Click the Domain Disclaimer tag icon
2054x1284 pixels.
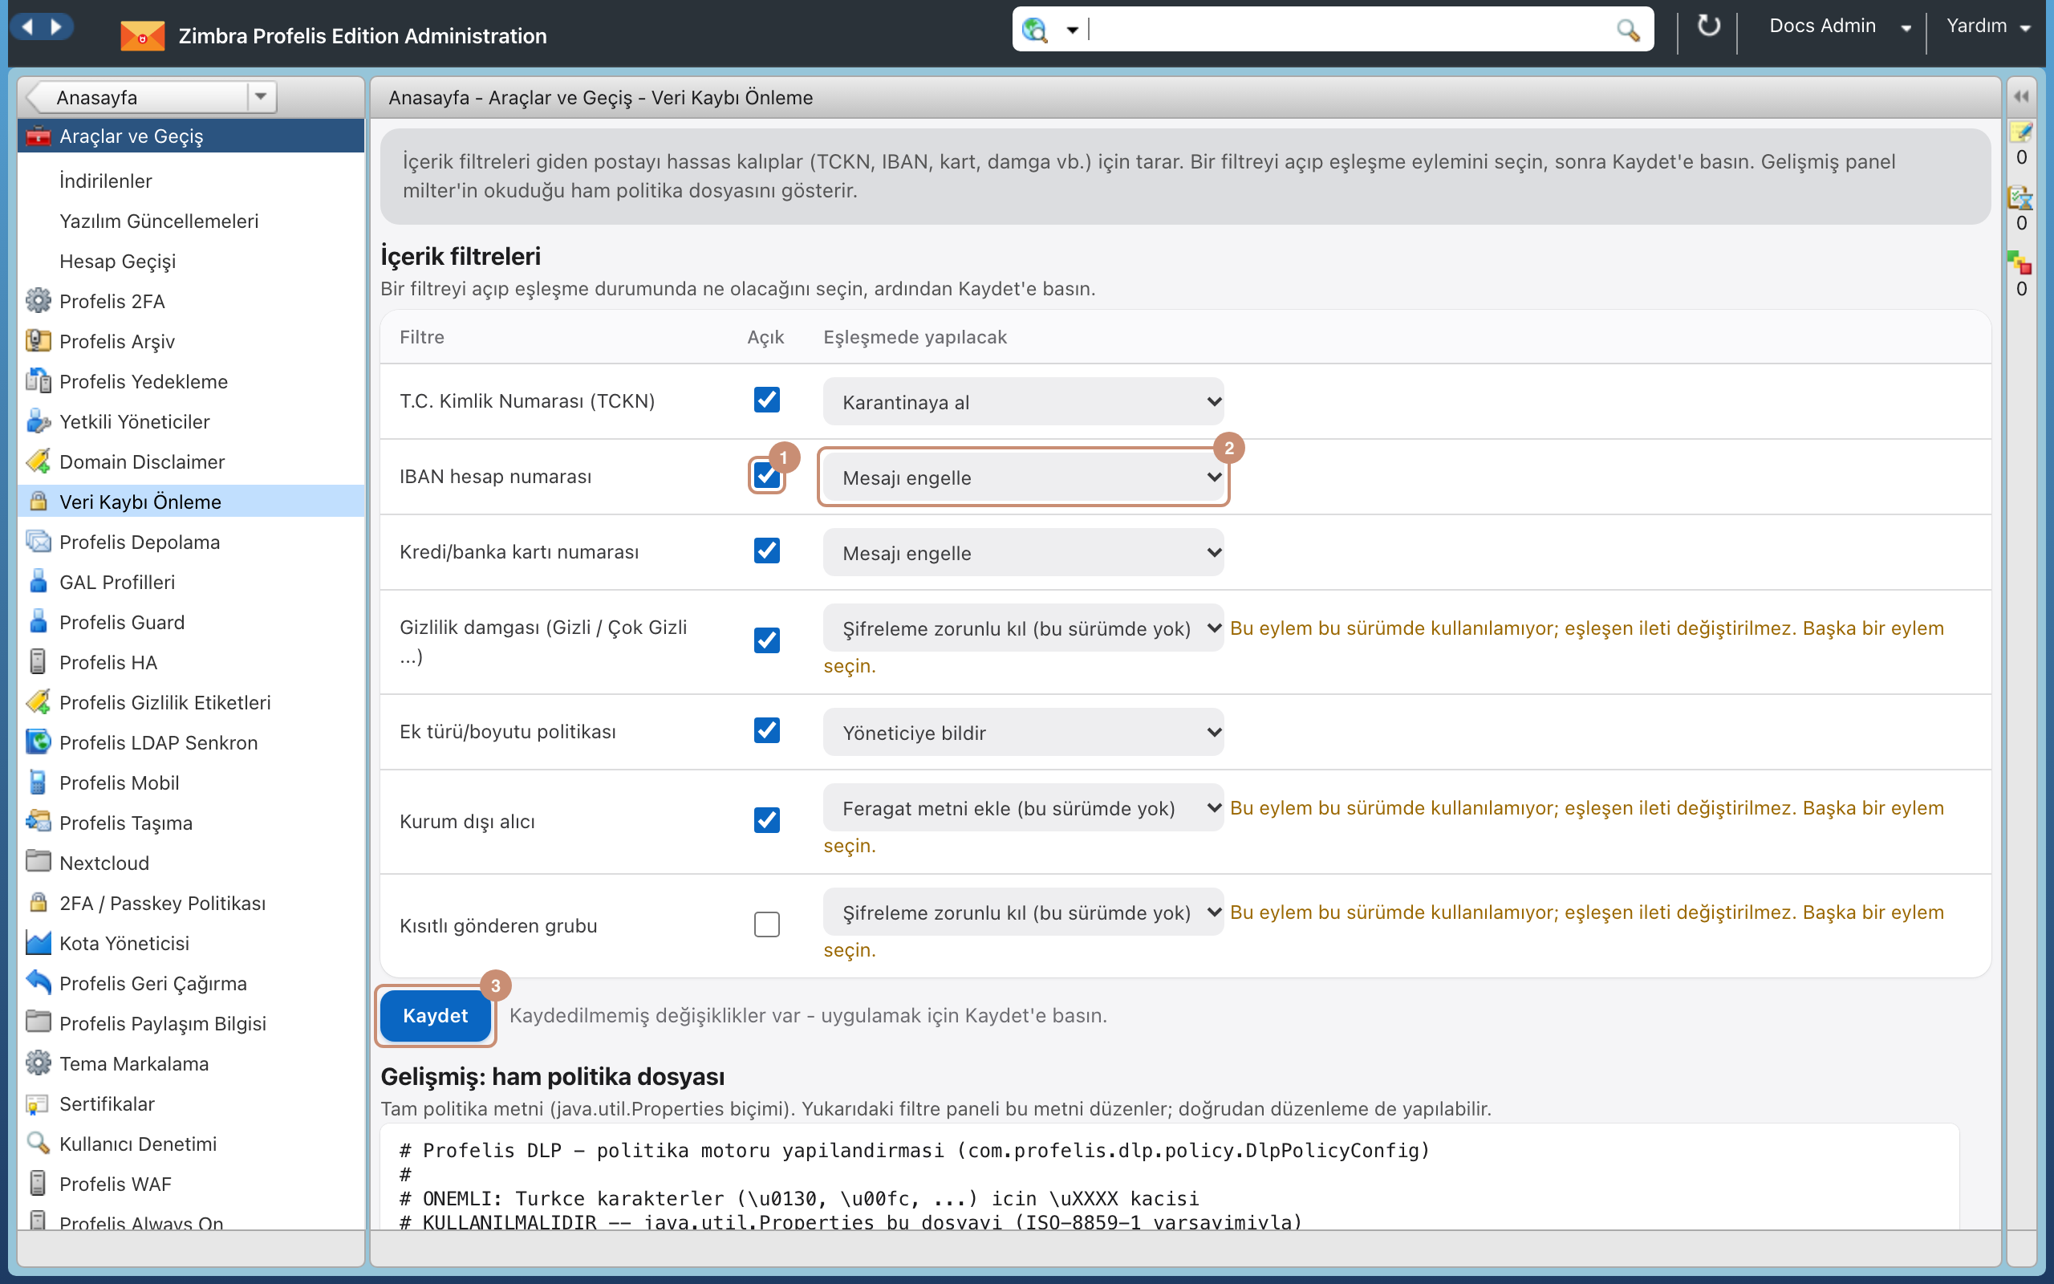[x=39, y=461]
